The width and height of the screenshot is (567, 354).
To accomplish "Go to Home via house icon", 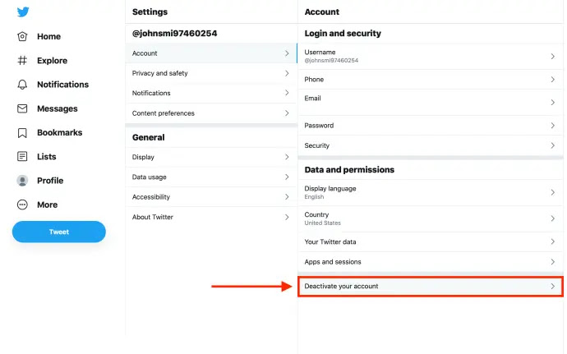I will coord(22,37).
